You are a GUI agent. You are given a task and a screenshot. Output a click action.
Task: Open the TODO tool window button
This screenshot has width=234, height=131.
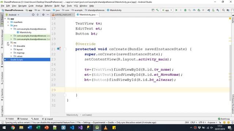pyautogui.click(x=10, y=119)
